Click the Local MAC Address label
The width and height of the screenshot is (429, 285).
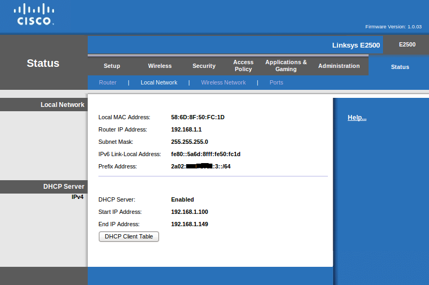(x=124, y=117)
